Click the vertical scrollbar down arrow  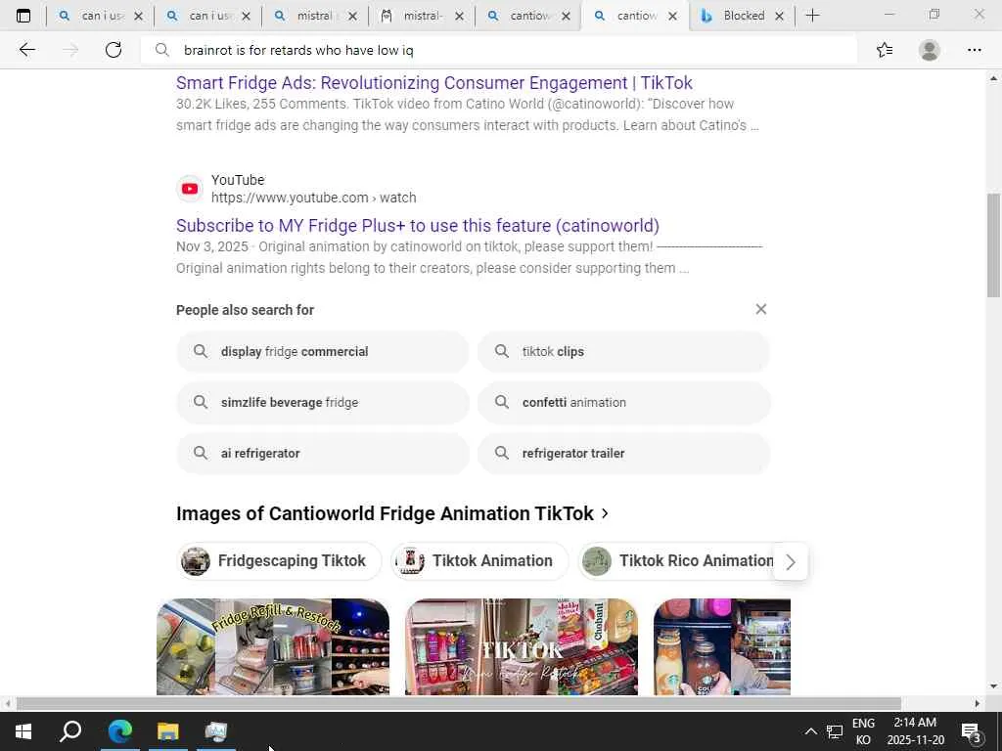point(993,686)
